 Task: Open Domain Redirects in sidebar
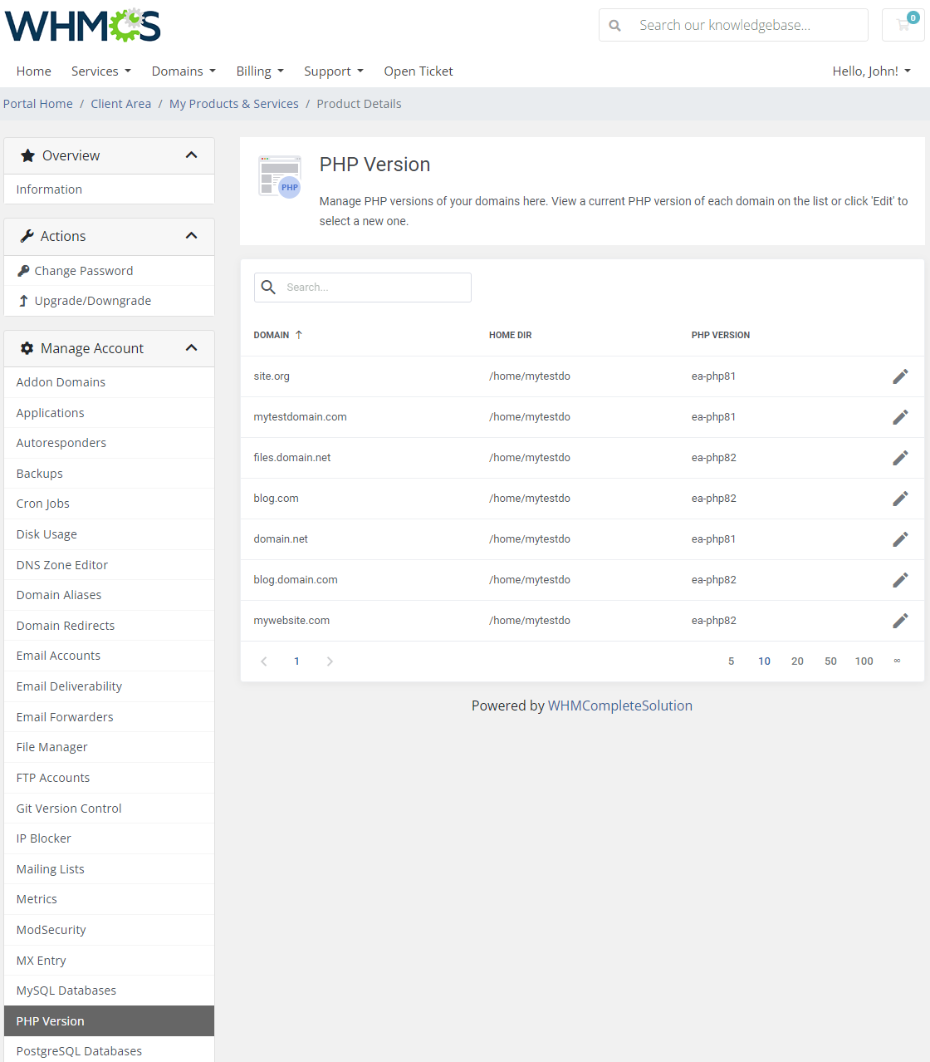pyautogui.click(x=109, y=626)
